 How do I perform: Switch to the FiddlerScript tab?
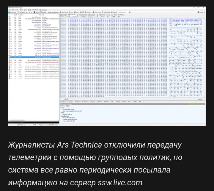click(101, 15)
